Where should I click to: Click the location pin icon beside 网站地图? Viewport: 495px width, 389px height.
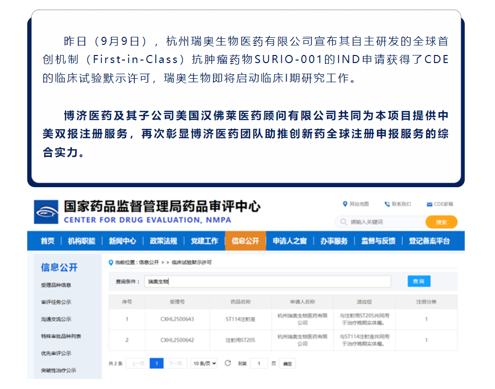[x=346, y=204]
